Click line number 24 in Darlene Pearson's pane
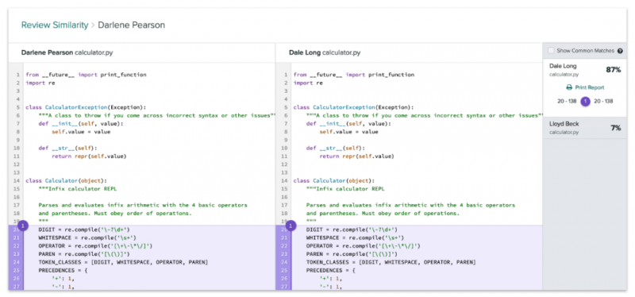This screenshot has height=297, width=635. coord(17,263)
